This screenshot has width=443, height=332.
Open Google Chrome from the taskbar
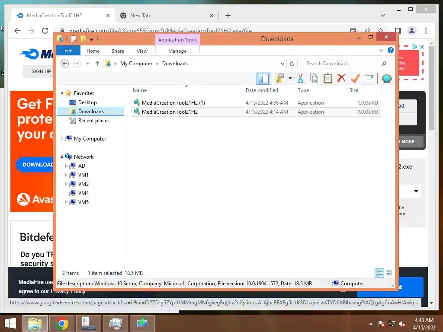tap(61, 323)
